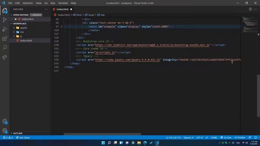Select the index.html editor tab
This screenshot has height=146, width=260.
(x=63, y=9)
